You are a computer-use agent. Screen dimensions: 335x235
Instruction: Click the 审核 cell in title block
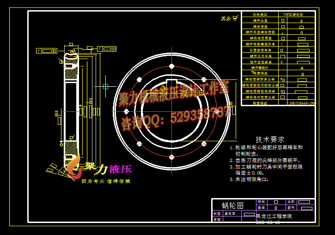217,219
